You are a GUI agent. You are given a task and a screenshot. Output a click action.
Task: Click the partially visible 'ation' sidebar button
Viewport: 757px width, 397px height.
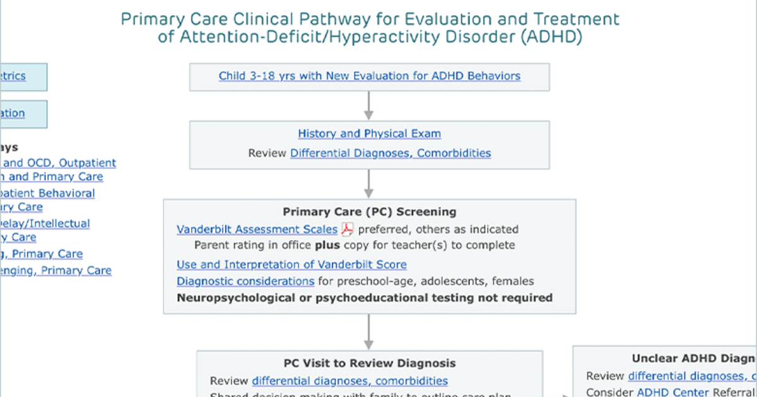(23, 113)
